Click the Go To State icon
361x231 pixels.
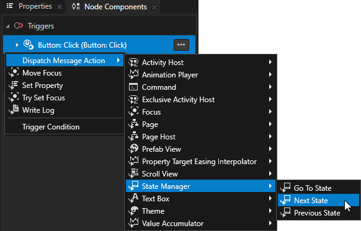285,188
